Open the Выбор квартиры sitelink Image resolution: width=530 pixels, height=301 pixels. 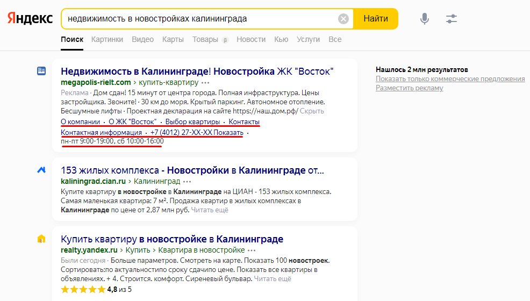tap(192, 121)
